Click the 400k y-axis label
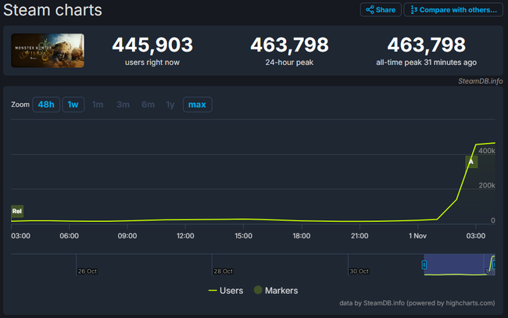 click(x=487, y=151)
